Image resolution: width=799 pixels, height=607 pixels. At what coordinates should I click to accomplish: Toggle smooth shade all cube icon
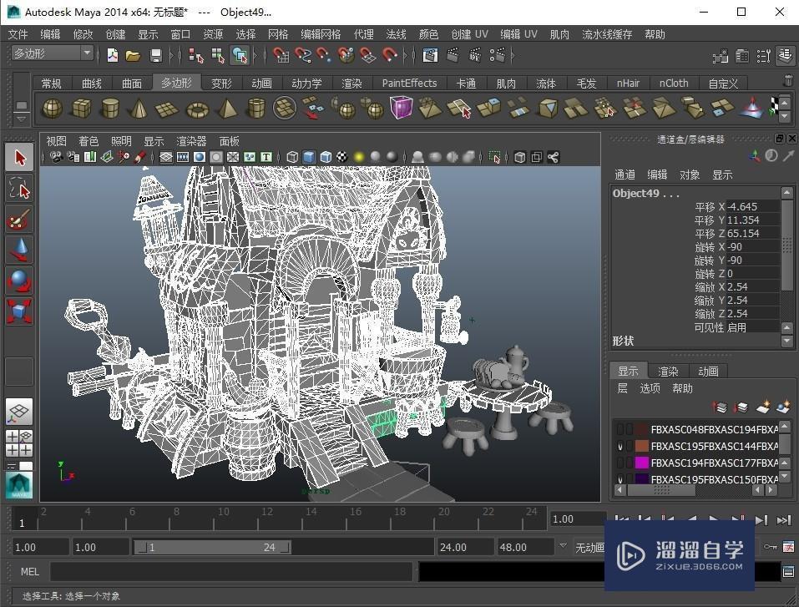[309, 157]
